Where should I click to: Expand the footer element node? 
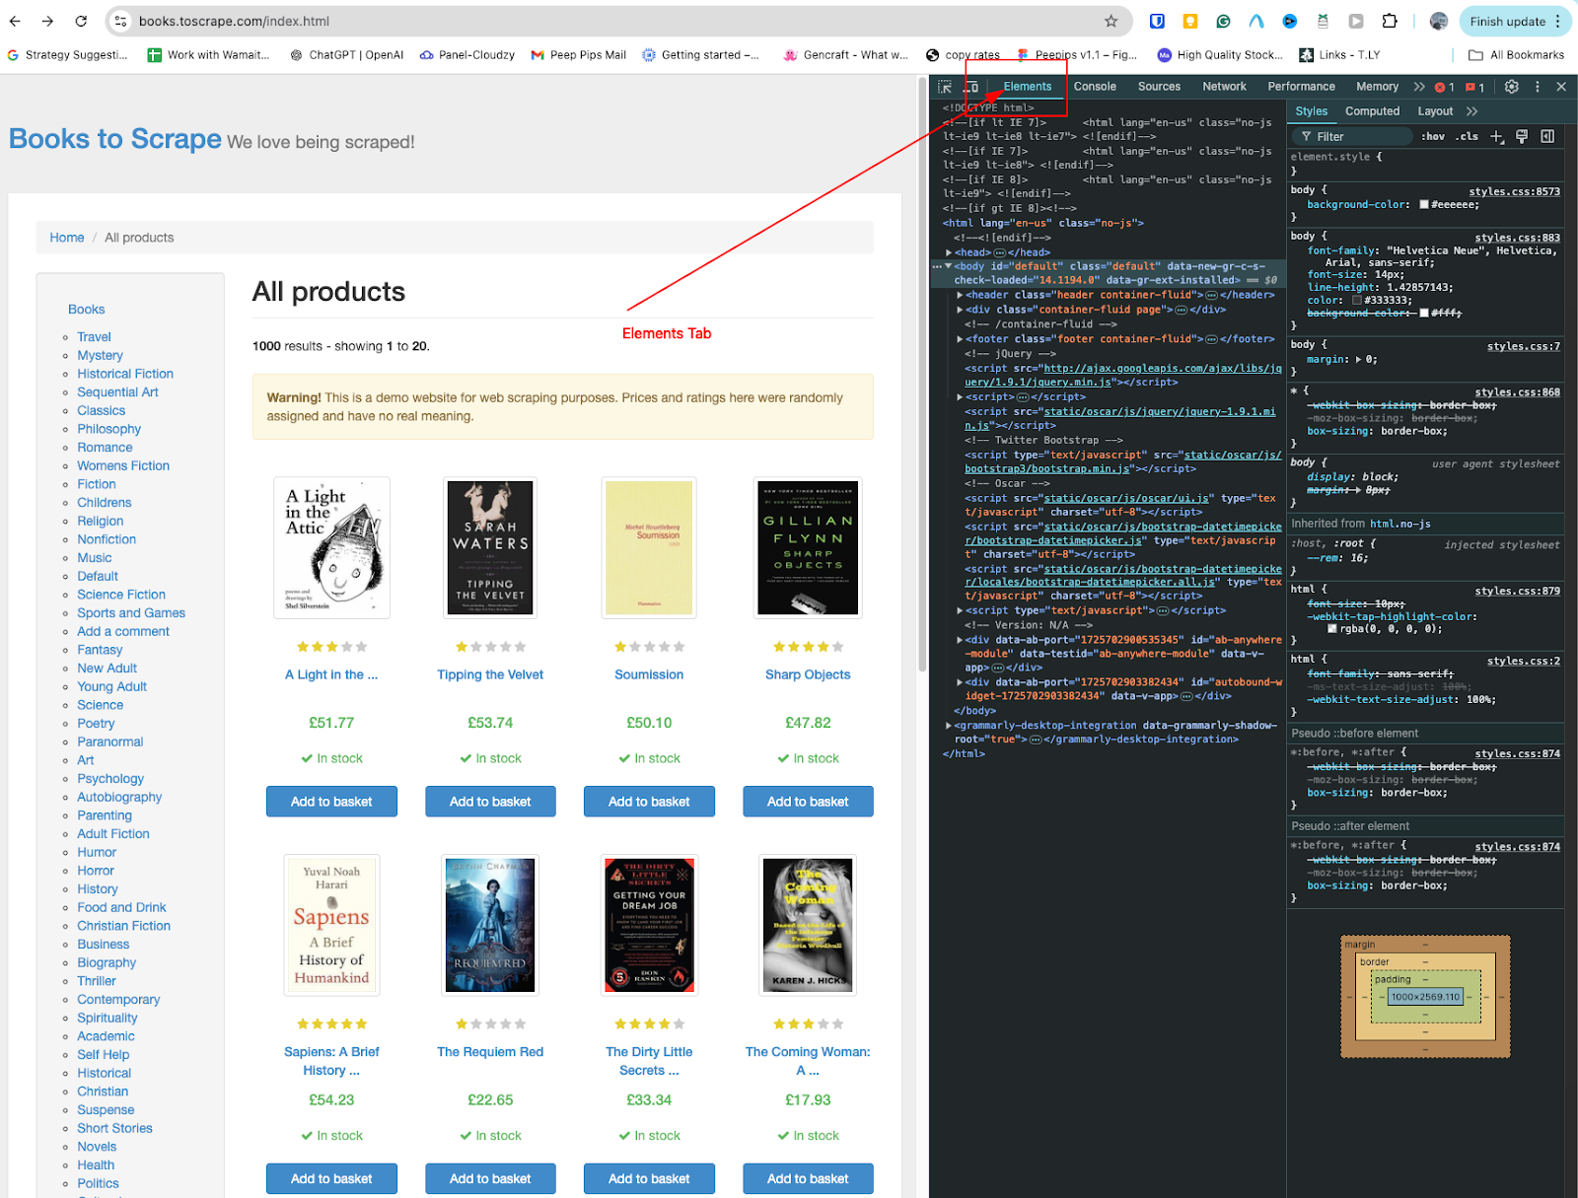point(959,338)
